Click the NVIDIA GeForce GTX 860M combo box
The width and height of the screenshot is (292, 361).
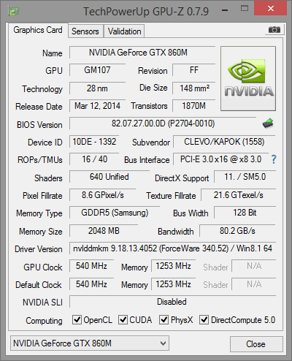90,343
